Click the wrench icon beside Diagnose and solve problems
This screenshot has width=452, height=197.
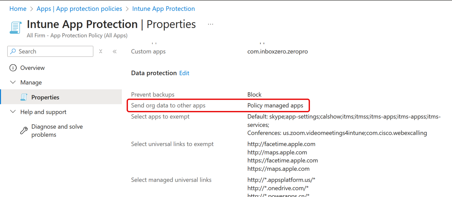(24, 130)
